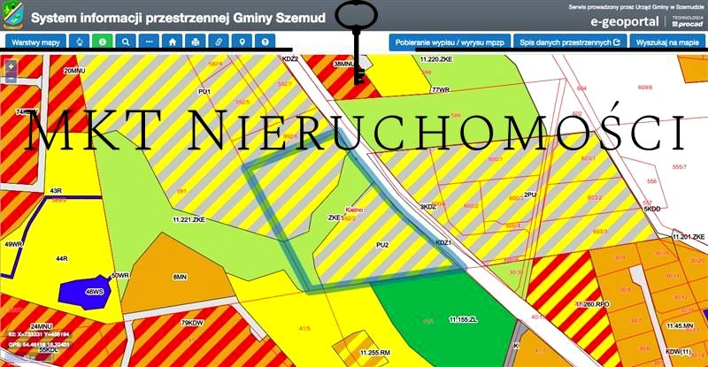Click Pobieranie wypisu / wyrysu mpzp button

(449, 42)
